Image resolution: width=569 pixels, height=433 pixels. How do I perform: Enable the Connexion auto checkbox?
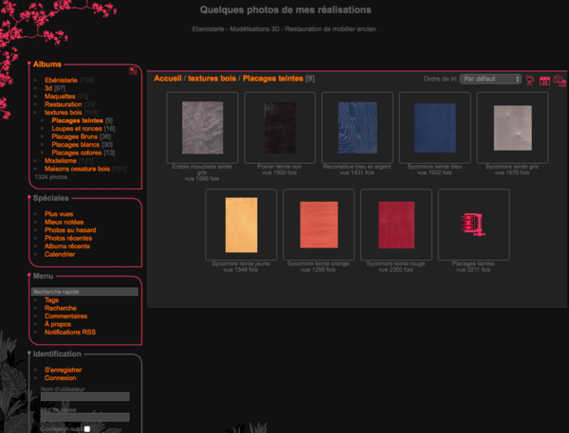(x=87, y=428)
